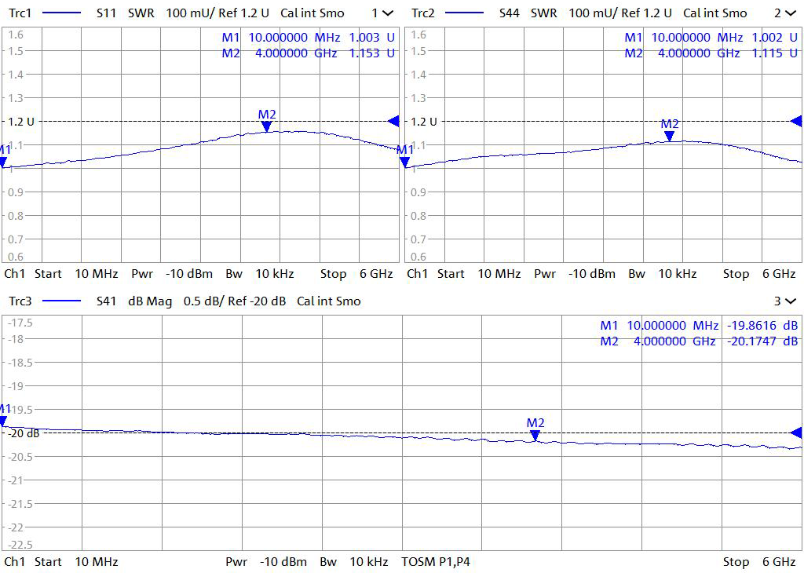The height and width of the screenshot is (573, 804).
Task: Click the TOSM P1,P4 calibration label
Action: 436,562
